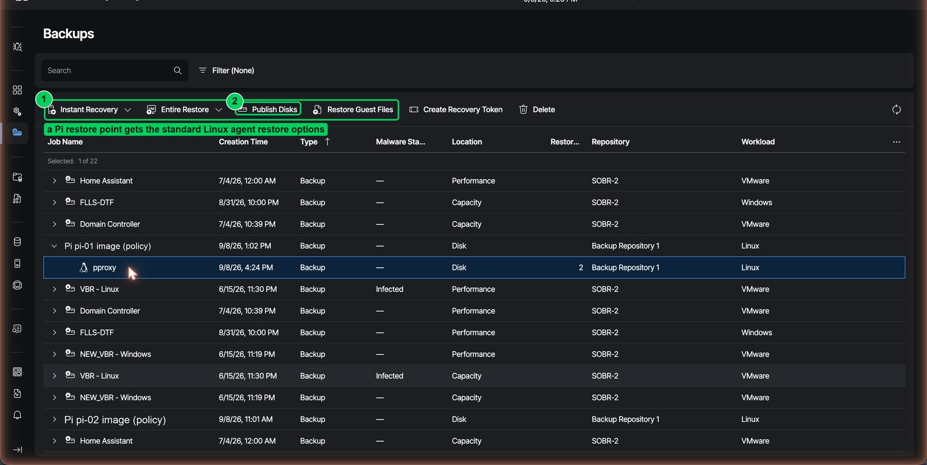The width and height of the screenshot is (927, 465).
Task: Expand the FLLS-DTF Capacity row
Action: [x=54, y=202]
